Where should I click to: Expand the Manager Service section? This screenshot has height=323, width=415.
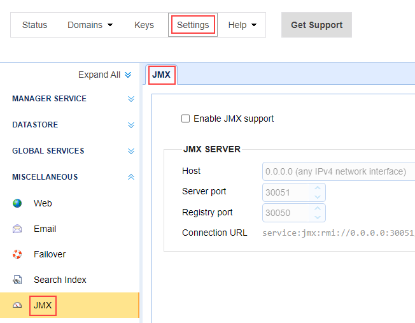[x=130, y=99]
